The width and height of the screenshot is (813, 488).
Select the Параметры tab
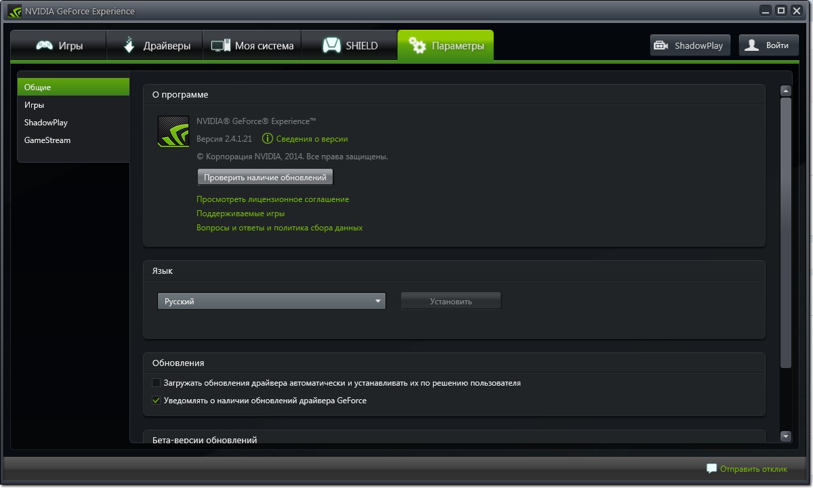coord(446,46)
